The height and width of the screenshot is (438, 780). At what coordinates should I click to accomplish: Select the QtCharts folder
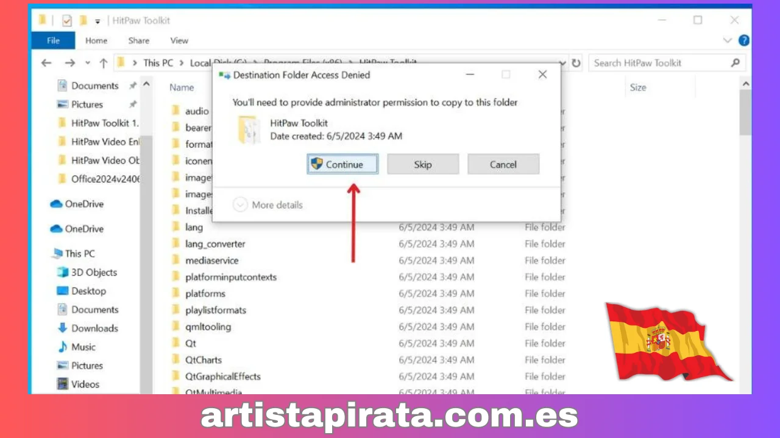point(204,360)
